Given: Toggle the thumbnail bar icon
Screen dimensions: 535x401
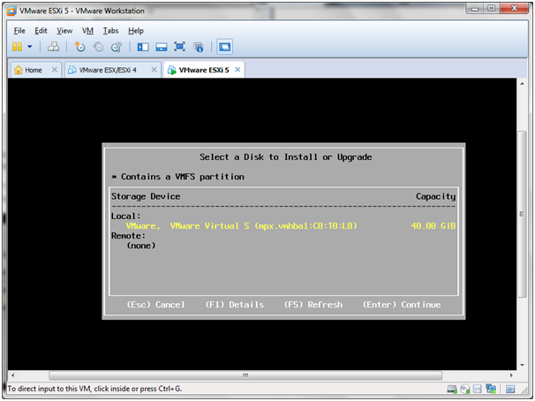Looking at the screenshot, I should (x=162, y=47).
